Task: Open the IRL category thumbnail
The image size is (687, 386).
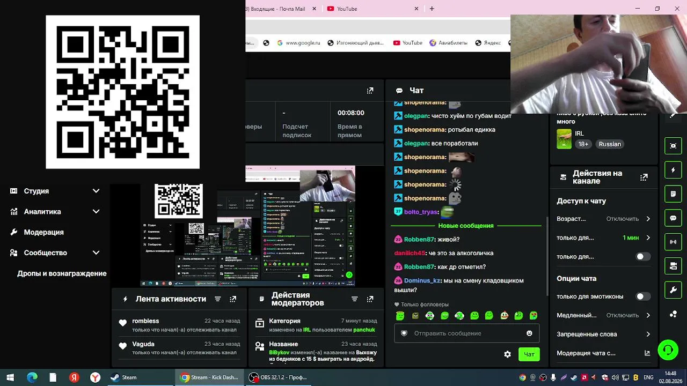Action: (x=564, y=139)
